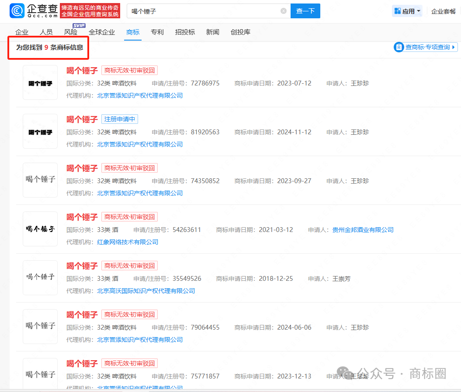Click the 企查查 logo icon
Screen dimensions: 461x392
tap(17, 10)
